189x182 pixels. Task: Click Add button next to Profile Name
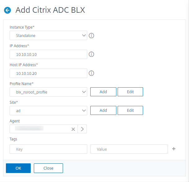tap(103, 92)
